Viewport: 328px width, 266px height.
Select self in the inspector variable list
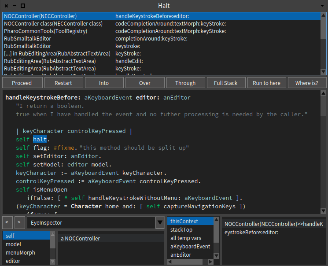click(x=26, y=236)
